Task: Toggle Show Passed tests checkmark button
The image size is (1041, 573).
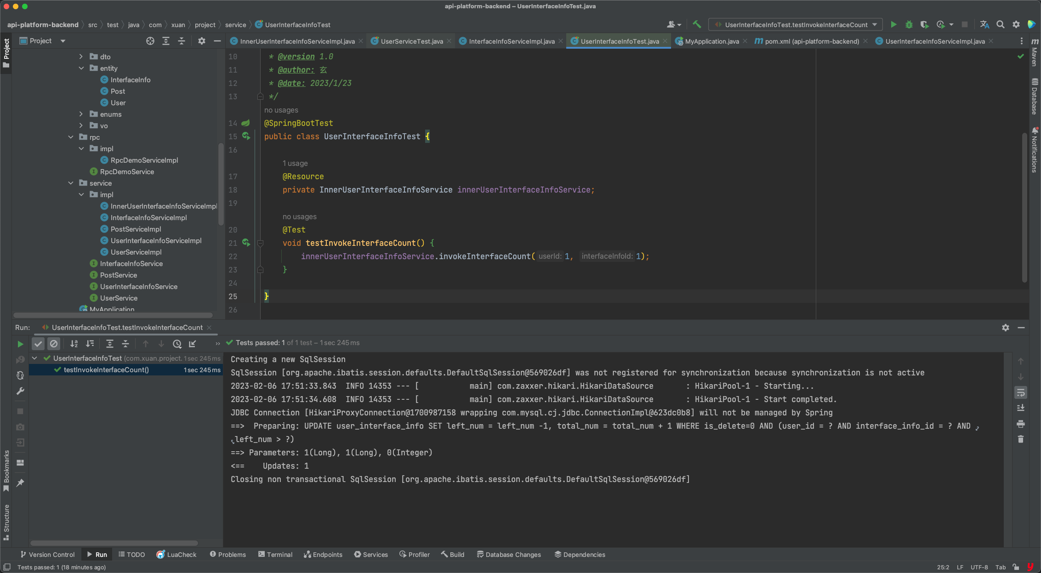Action: coord(38,344)
